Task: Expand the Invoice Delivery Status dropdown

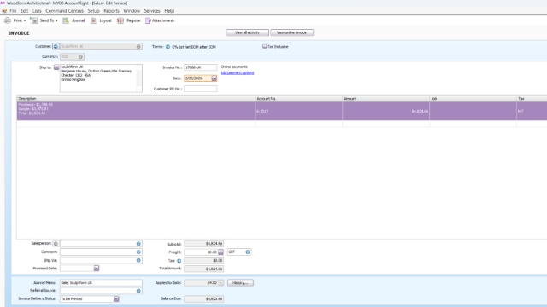Action: [116, 299]
